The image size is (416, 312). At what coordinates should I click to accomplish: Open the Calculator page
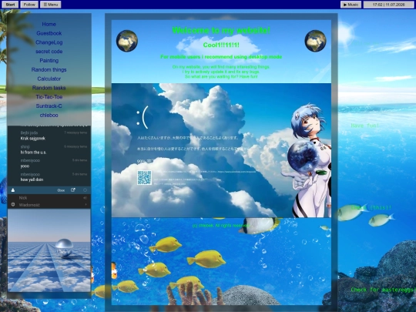coord(49,79)
